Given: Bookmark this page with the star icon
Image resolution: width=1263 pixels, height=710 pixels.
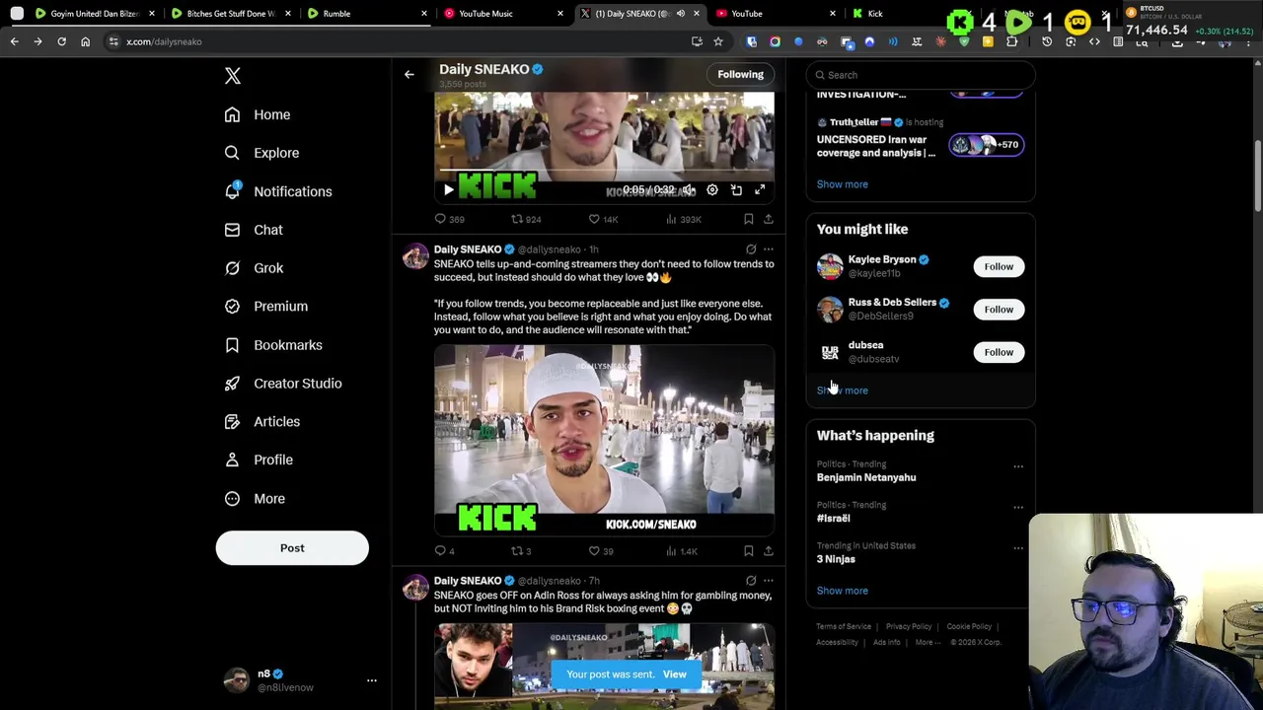Looking at the screenshot, I should 718,41.
